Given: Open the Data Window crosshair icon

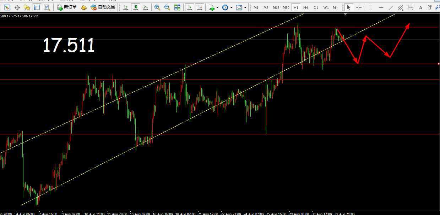Looking at the screenshot, I should (x=17, y=7).
